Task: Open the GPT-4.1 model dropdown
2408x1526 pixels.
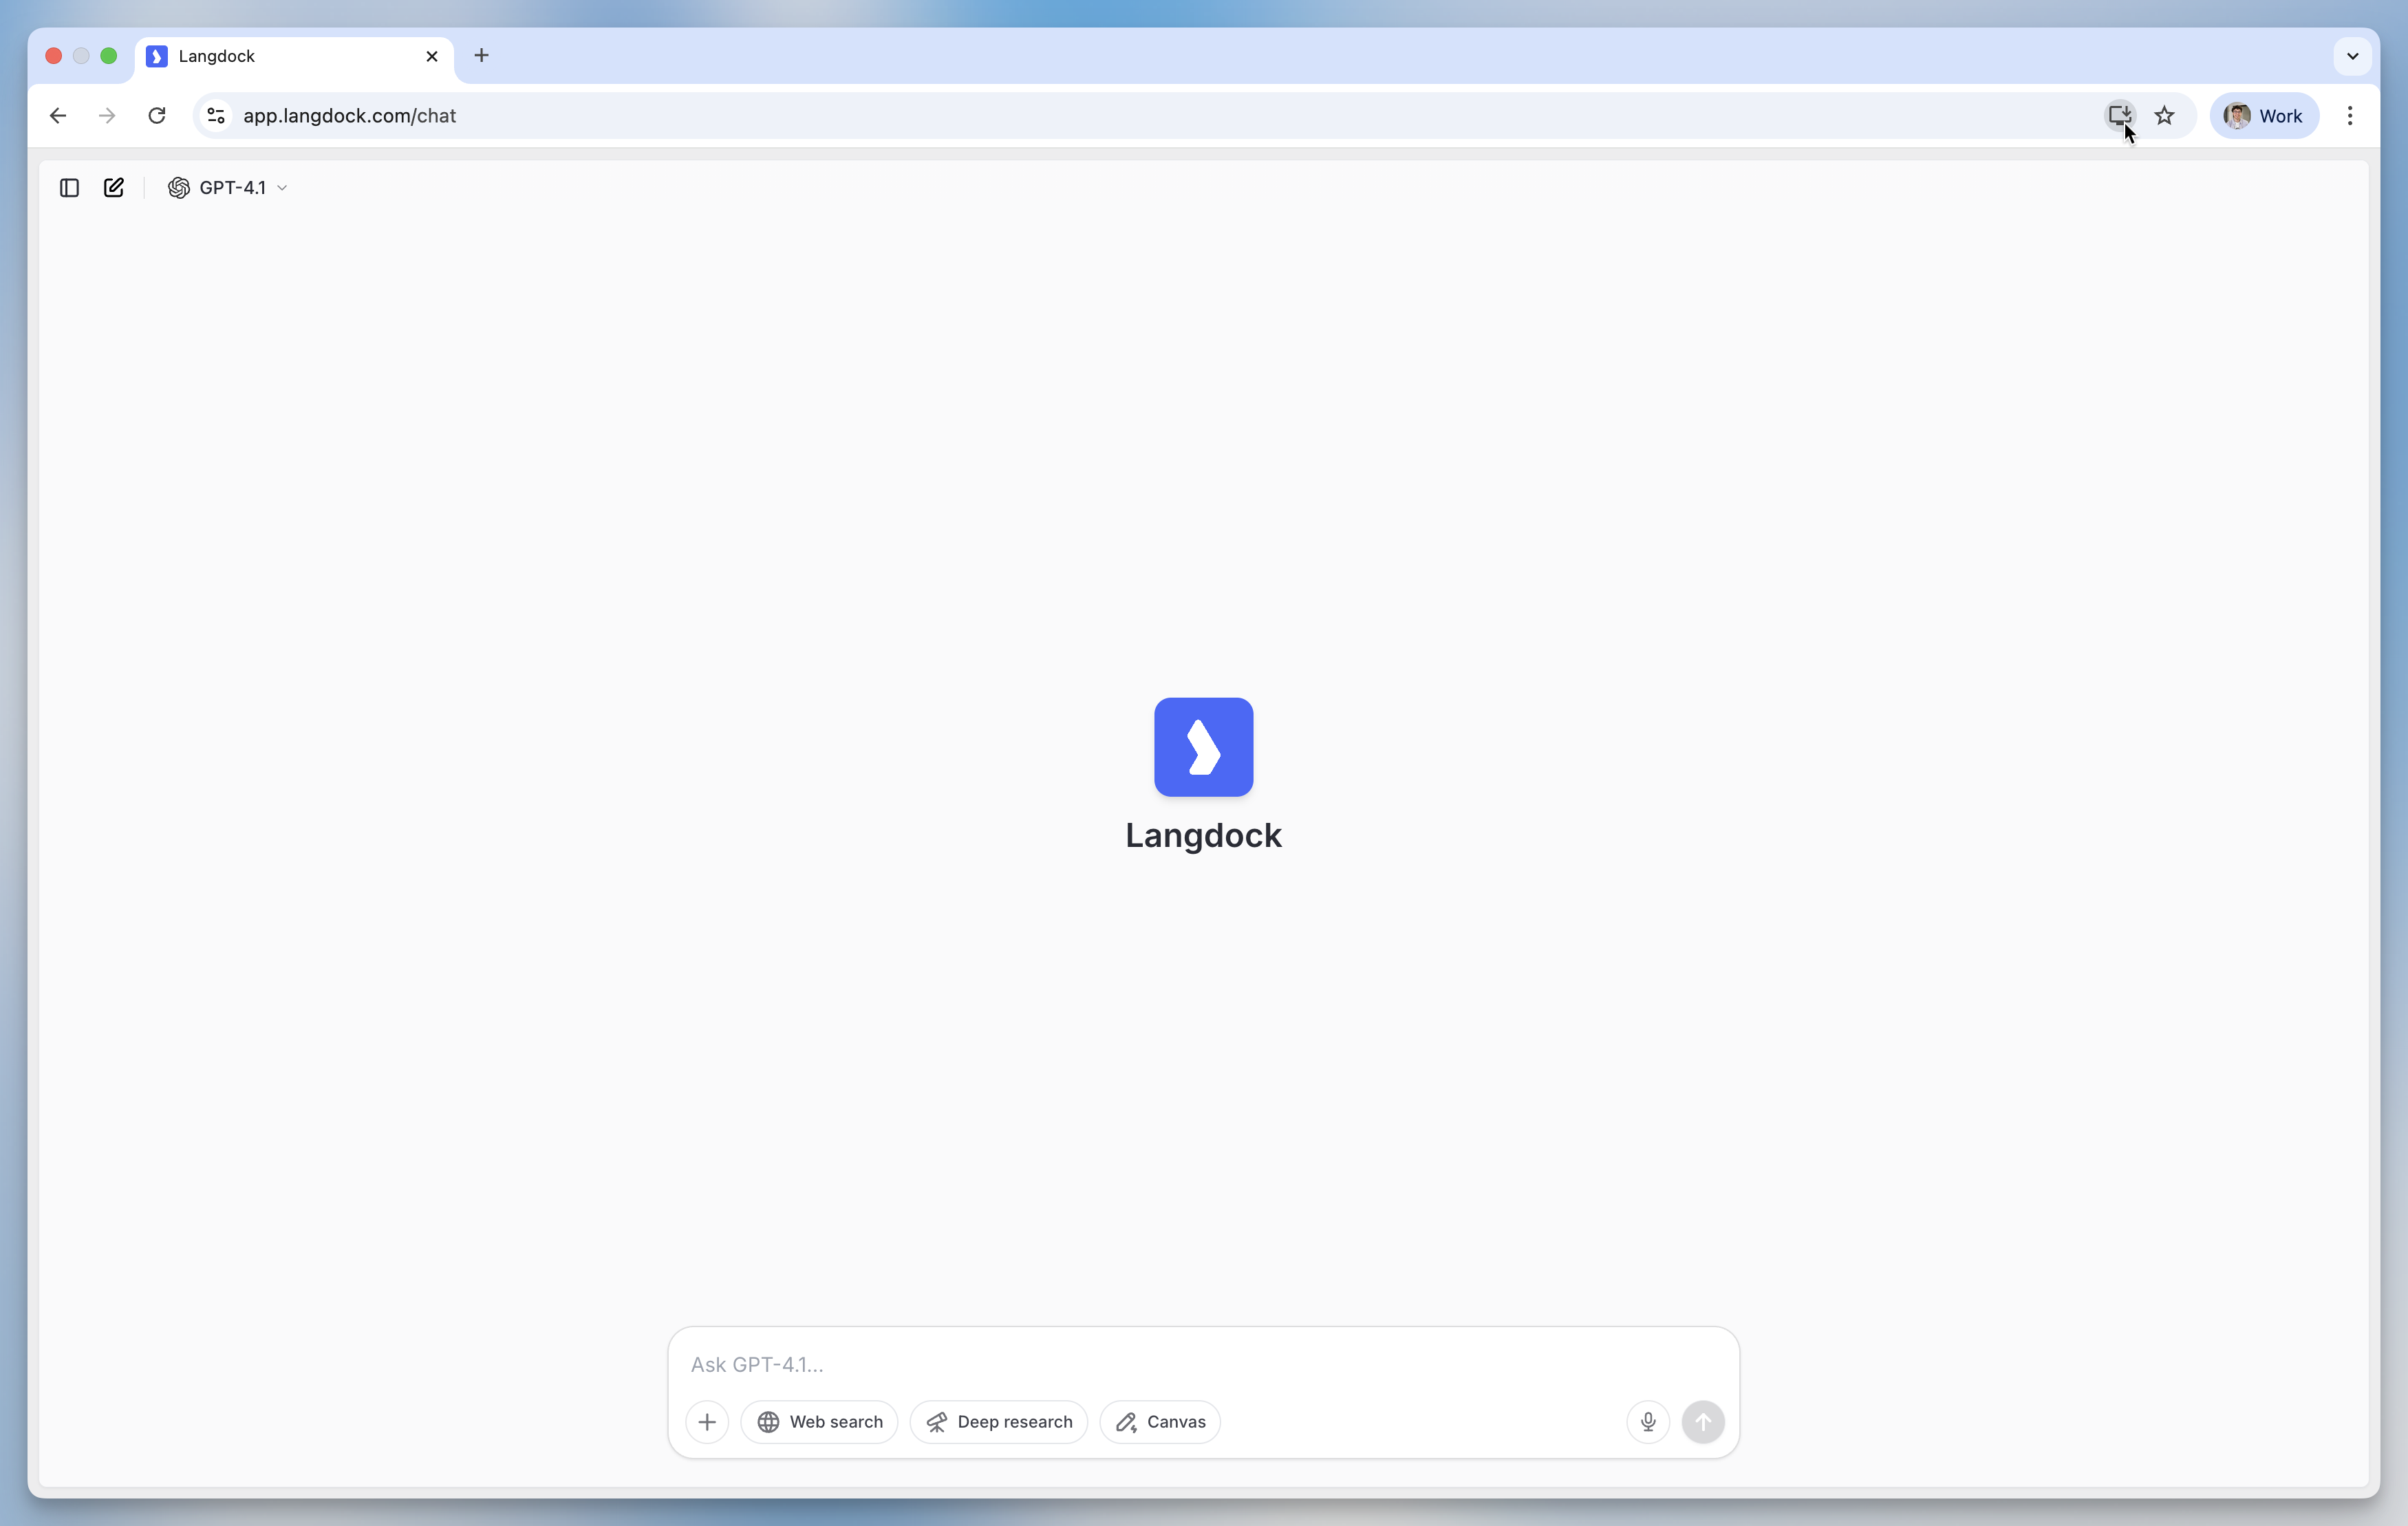Action: tap(228, 188)
